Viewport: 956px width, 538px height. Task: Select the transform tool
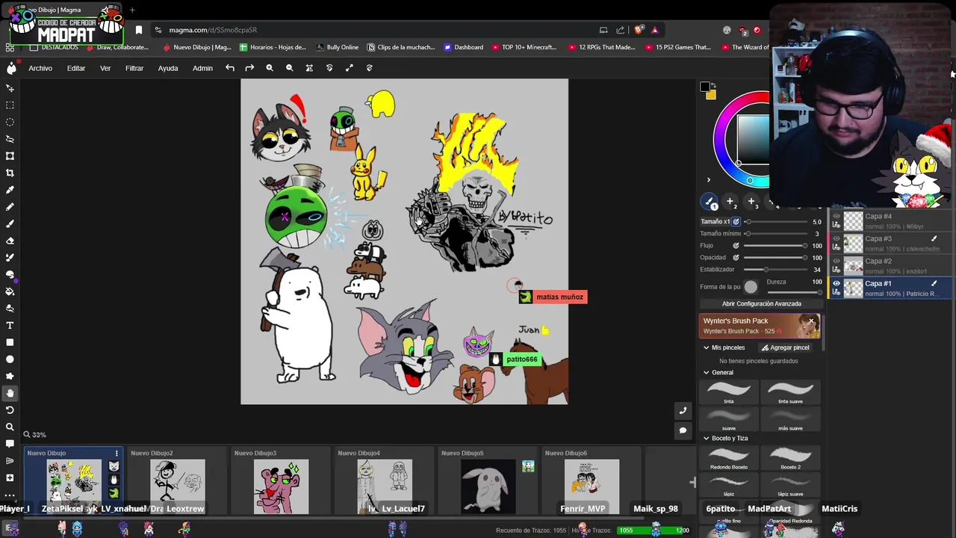10,155
